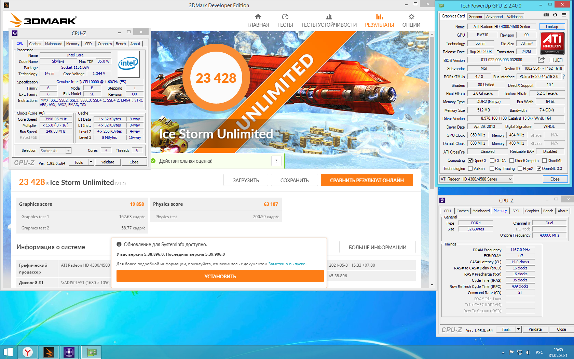The width and height of the screenshot is (574, 359).
Task: Click Validate in left CPU-Z window
Action: pos(108,162)
